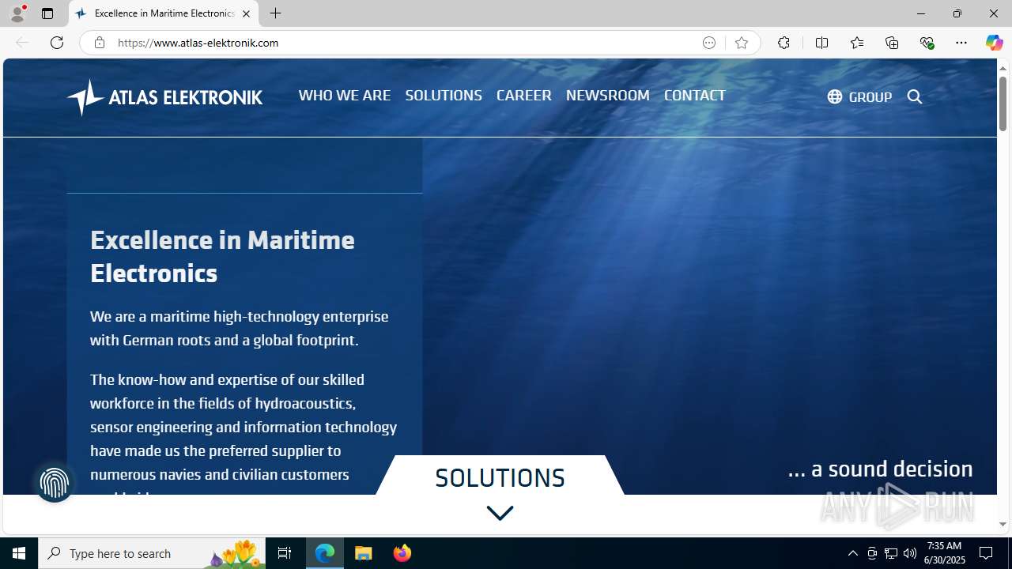This screenshot has height=569, width=1012.
Task: Open Favorites list icon
Action: pos(856,43)
